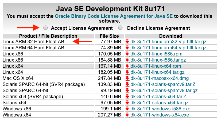Download jdk-8u171-solaris-x64.tar.Z link
The image size is (221, 121).
coord(158,97)
